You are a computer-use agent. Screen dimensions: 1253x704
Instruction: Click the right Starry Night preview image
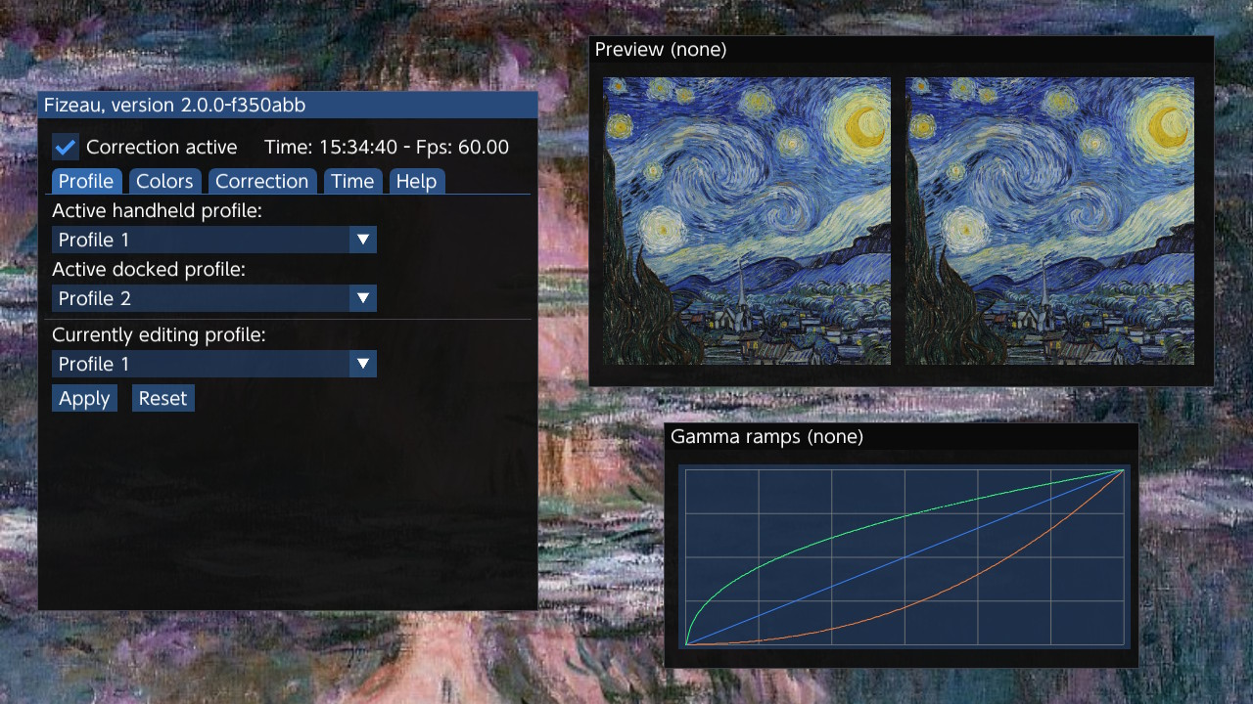(x=1049, y=221)
